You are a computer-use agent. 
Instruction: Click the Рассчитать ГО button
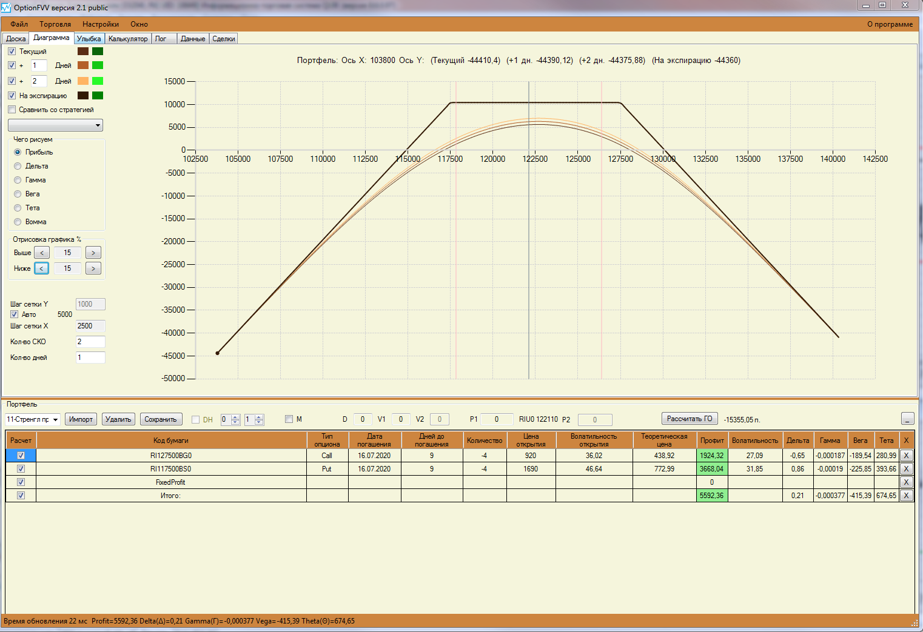690,419
